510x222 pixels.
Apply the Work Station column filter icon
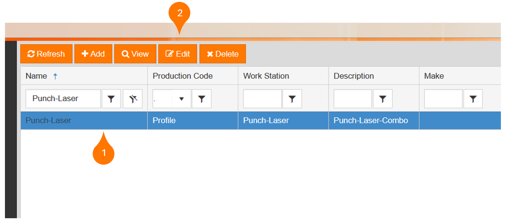(292, 99)
